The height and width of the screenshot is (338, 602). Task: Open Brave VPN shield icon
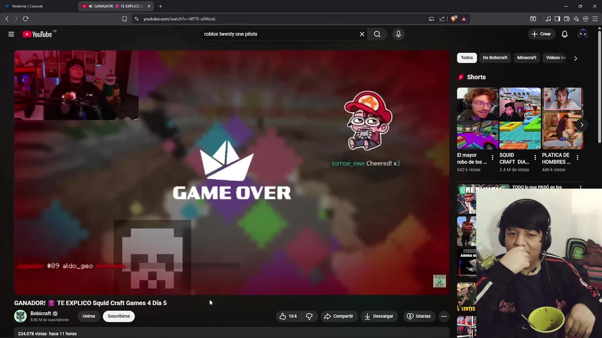coord(586,19)
